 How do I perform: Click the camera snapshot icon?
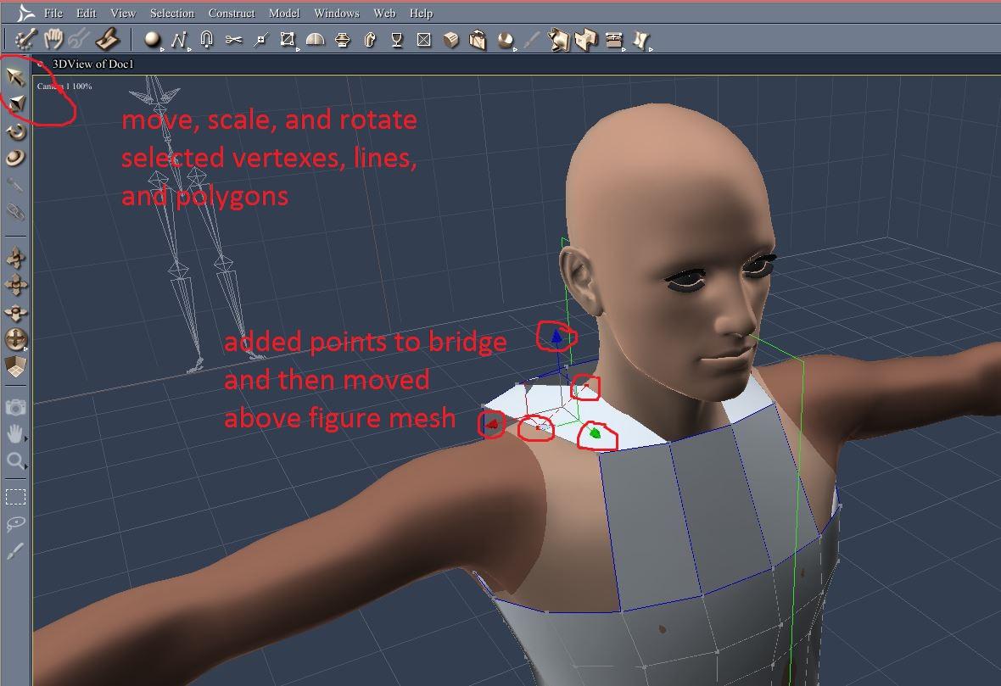(16, 407)
